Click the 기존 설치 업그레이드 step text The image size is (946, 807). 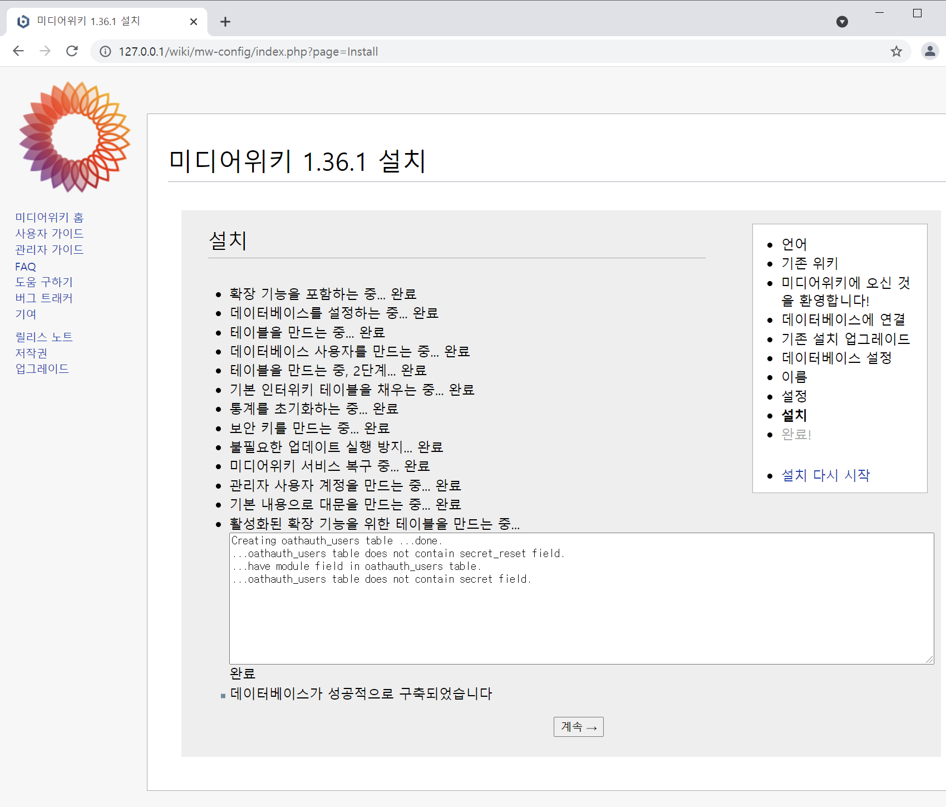pos(845,338)
